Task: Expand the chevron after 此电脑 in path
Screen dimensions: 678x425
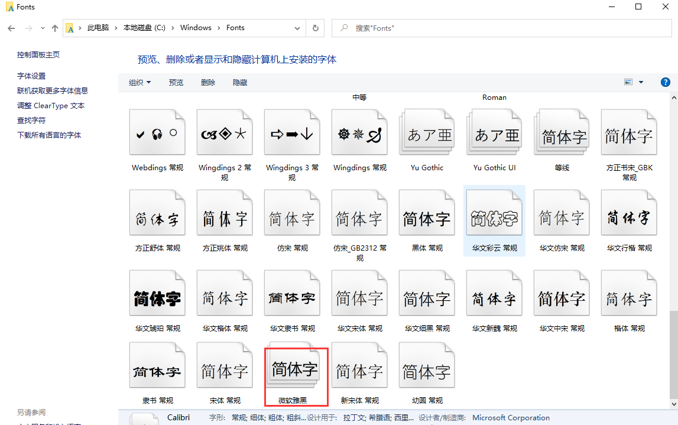Action: (x=116, y=28)
